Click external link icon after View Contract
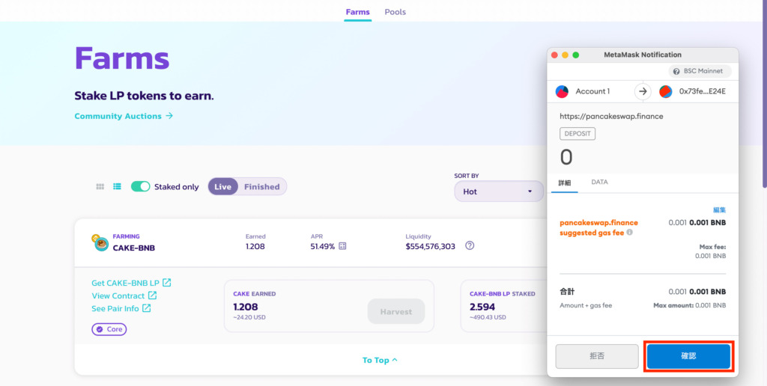This screenshot has width=767, height=386. 152,295
